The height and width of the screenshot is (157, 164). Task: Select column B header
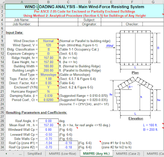coord(48,2)
